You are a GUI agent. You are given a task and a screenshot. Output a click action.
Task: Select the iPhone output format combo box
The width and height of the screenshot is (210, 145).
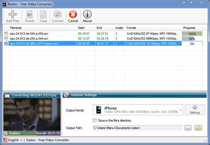(138, 110)
